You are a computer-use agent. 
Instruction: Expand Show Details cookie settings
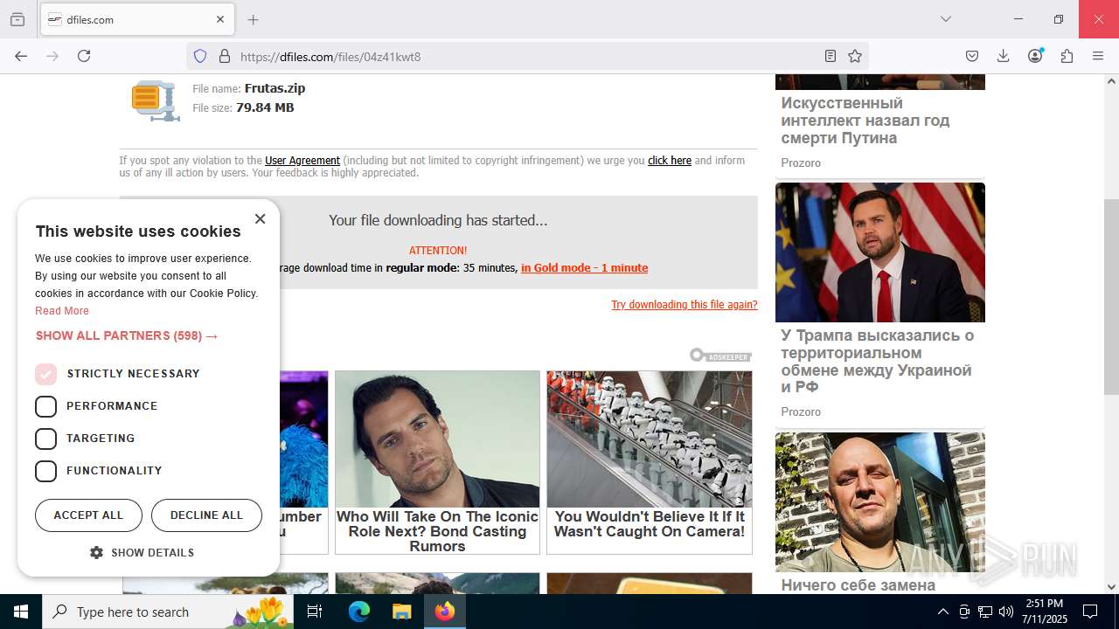tap(142, 553)
